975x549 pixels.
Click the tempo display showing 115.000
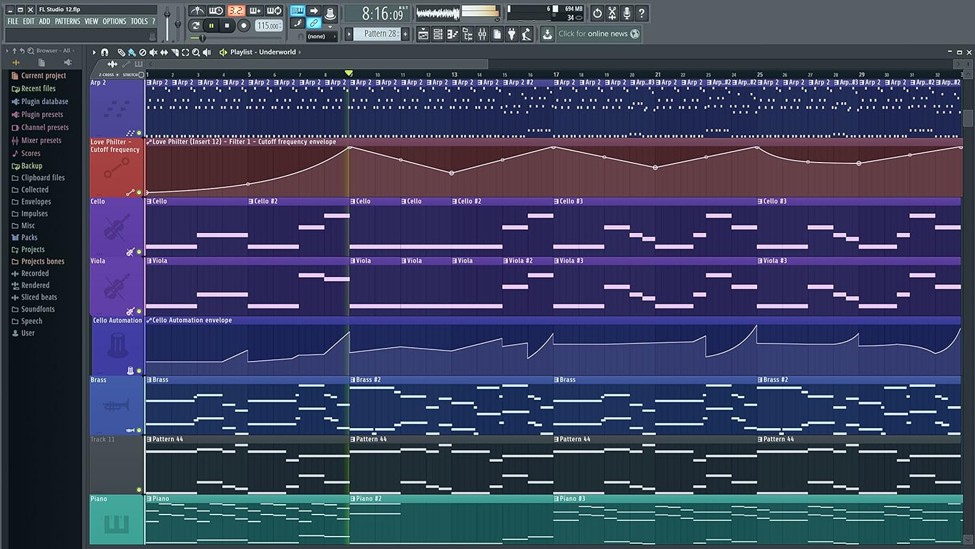268,25
